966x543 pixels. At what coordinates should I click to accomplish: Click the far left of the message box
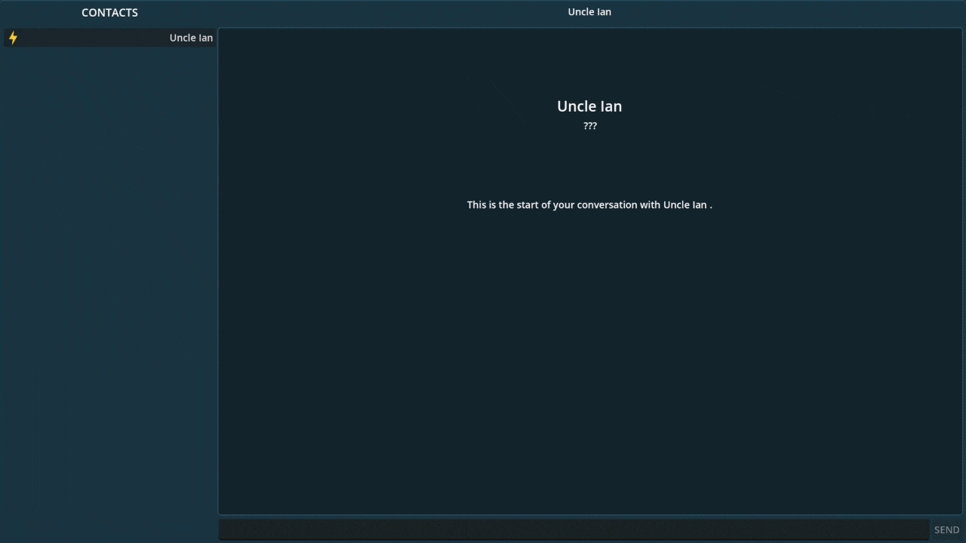click(226, 529)
